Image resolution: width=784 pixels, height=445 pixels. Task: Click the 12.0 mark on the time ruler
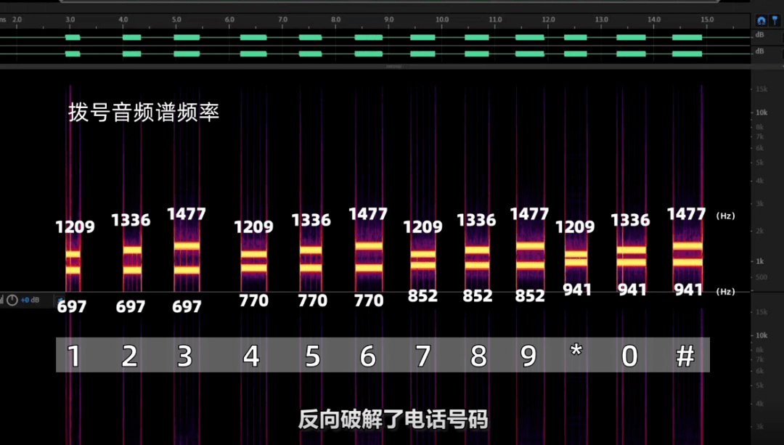tap(548, 20)
